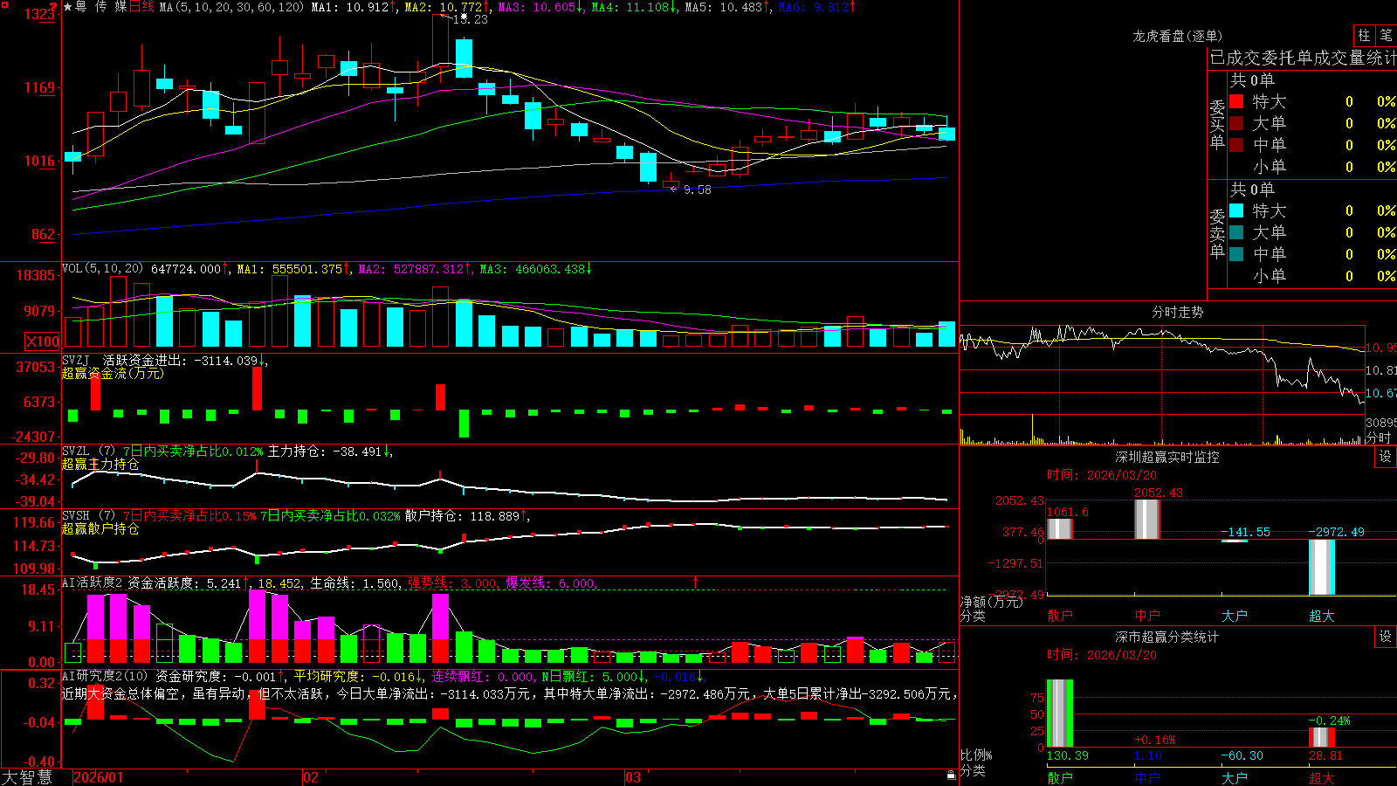
Task: Click the -2972.49 value above 超大 bar
Action: coord(1337,532)
